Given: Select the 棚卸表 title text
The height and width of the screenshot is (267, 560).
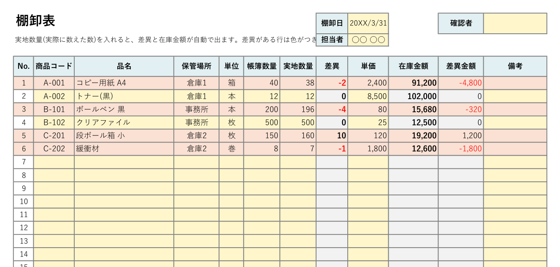Looking at the screenshot, I should coord(35,20).
